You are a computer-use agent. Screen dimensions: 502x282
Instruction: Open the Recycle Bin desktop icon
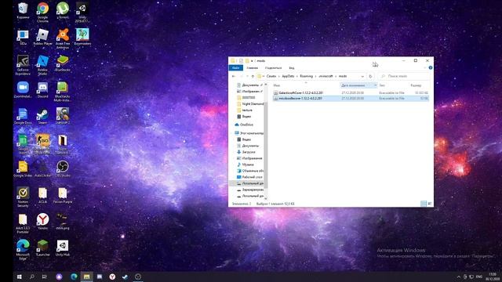coord(23,10)
